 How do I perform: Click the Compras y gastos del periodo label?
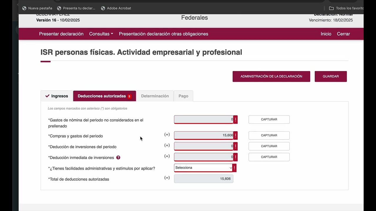(75, 136)
